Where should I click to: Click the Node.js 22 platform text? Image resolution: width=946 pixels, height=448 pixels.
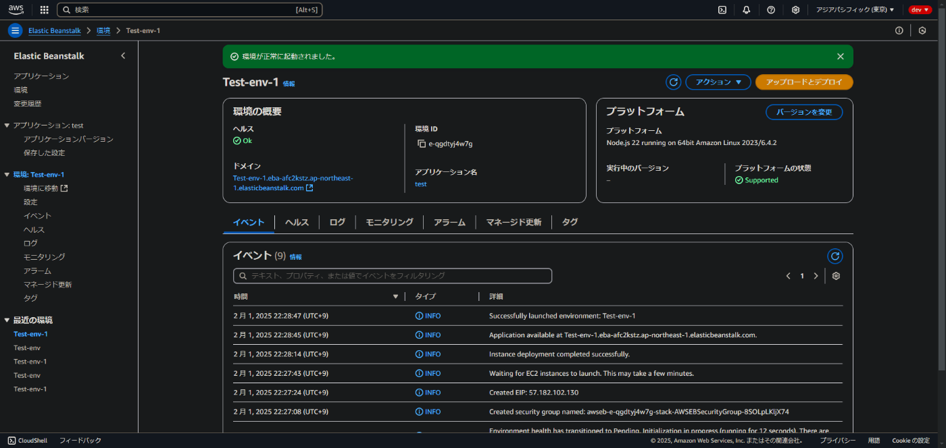pos(691,143)
